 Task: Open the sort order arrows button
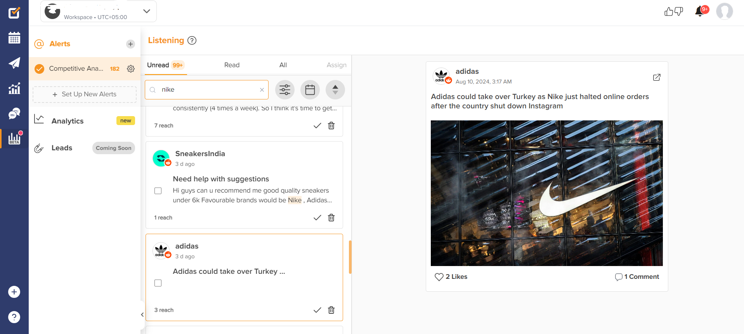335,90
